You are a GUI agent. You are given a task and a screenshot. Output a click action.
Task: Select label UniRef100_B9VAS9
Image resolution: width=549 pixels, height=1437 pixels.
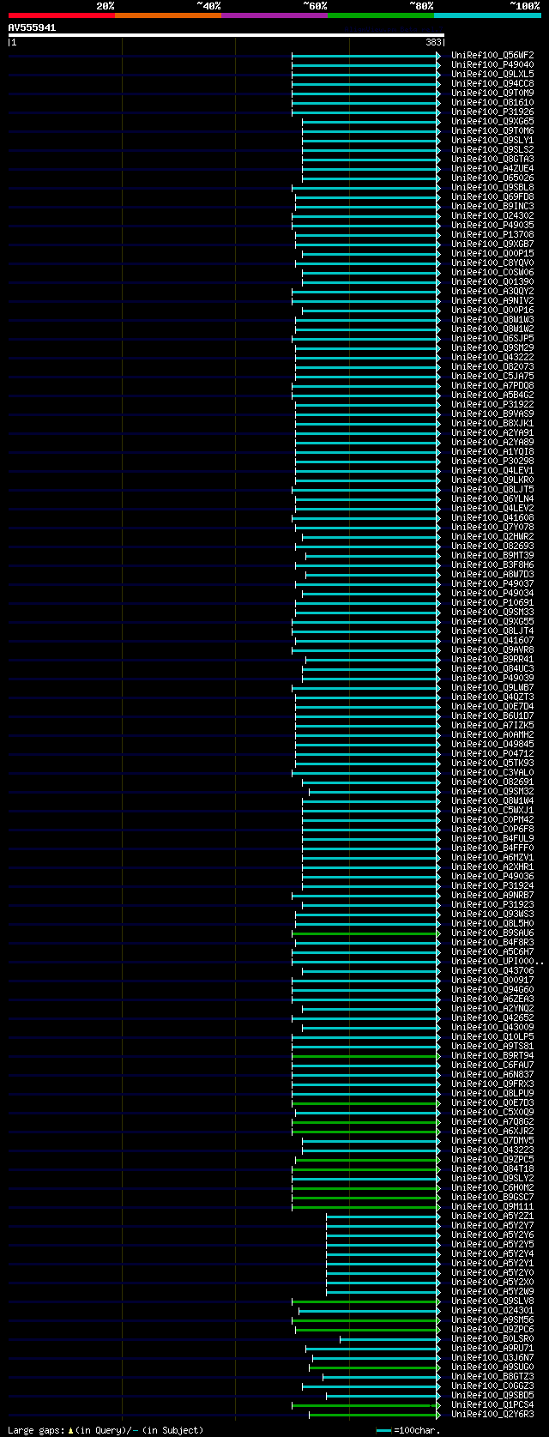(x=492, y=414)
